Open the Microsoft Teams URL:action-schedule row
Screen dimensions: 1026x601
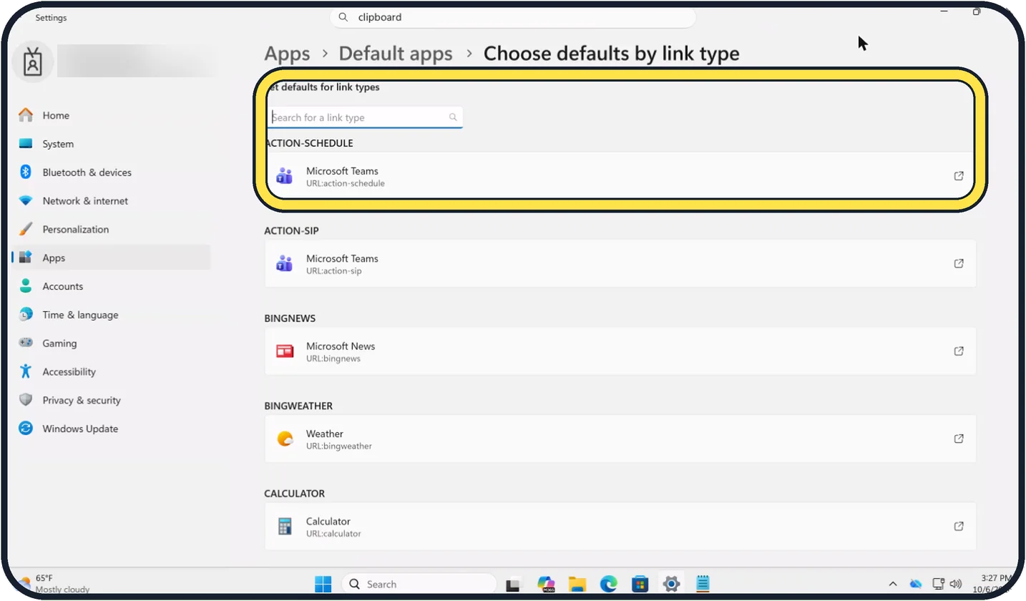tap(620, 176)
